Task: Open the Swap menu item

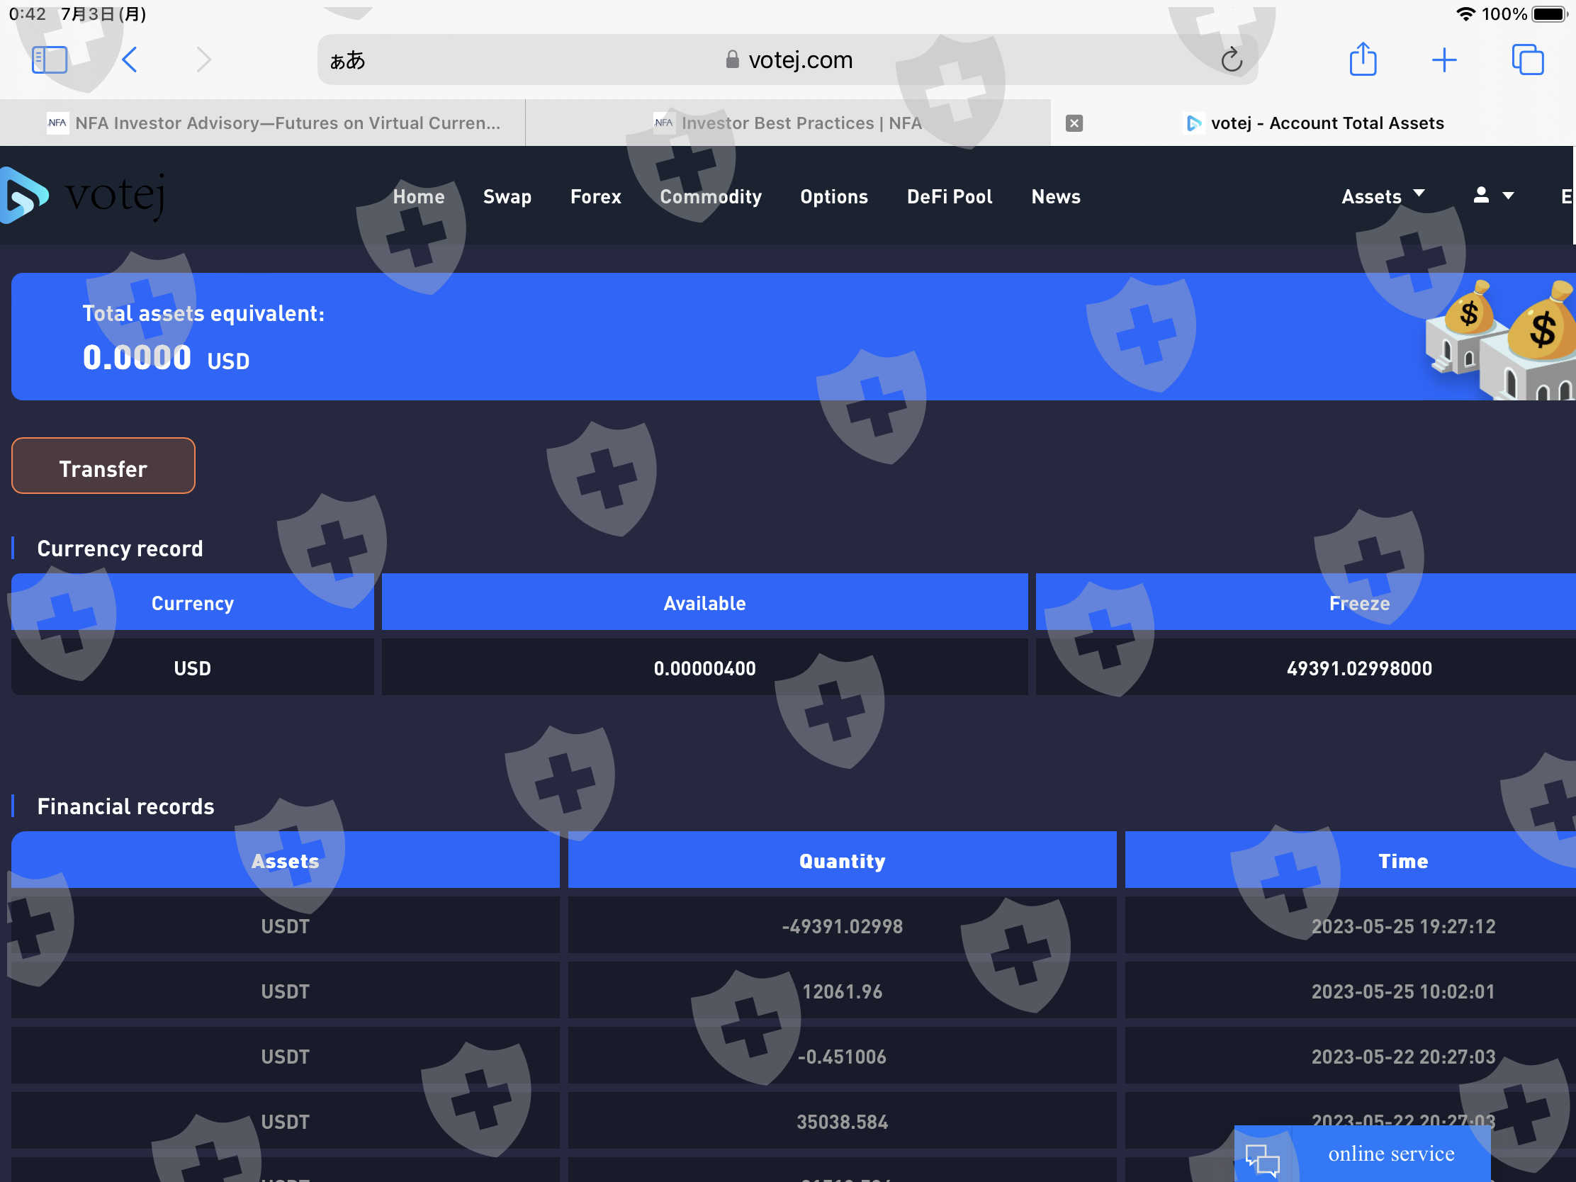Action: [507, 196]
